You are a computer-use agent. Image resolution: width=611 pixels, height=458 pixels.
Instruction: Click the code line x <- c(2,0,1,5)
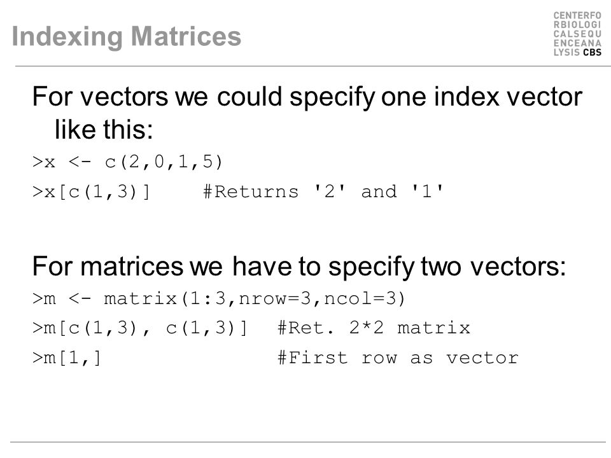pyautogui.click(x=127, y=161)
